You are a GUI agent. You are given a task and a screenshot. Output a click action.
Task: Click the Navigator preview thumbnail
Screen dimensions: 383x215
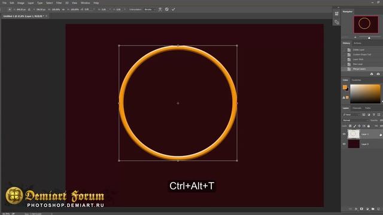pos(366,24)
